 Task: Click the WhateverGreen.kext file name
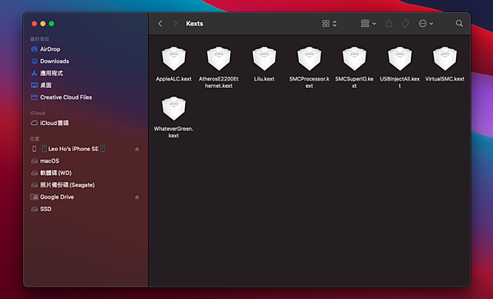[x=173, y=132]
